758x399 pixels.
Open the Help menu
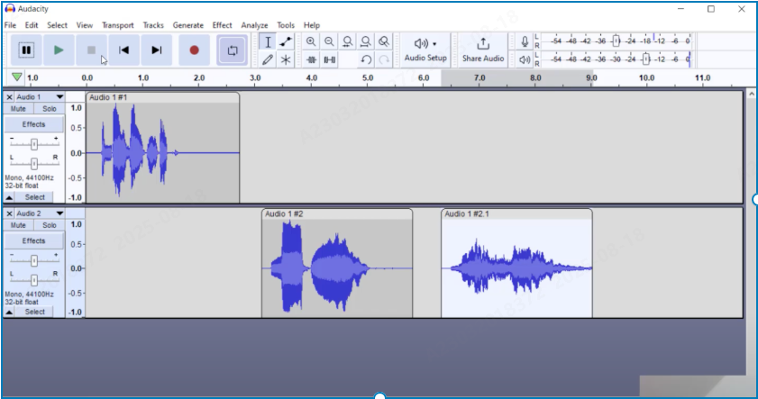coord(311,25)
